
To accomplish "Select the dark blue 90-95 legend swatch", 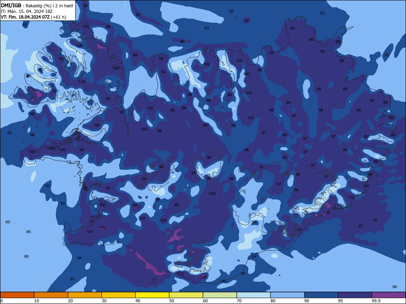I will pos(321,295).
